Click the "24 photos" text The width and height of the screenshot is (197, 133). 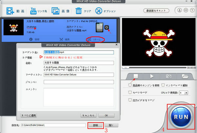(x=31, y=27)
